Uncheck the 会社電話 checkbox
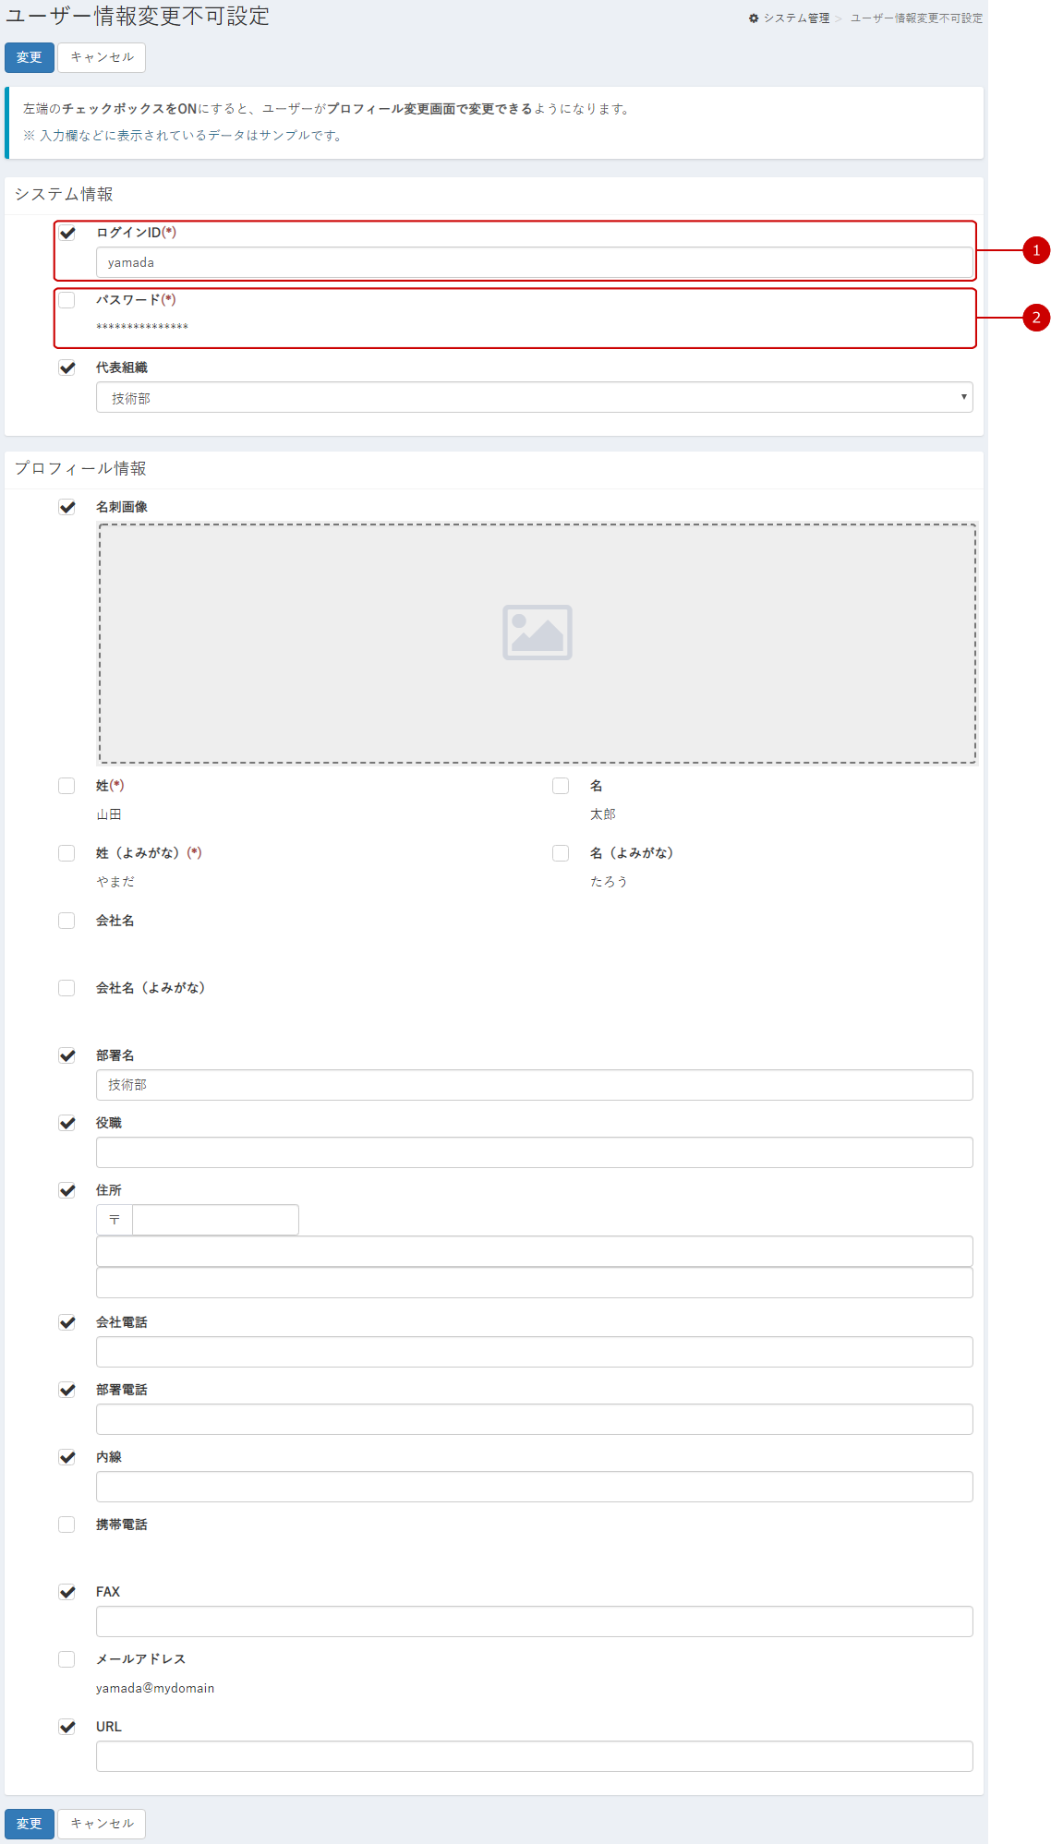1051x1844 pixels. 66,1322
